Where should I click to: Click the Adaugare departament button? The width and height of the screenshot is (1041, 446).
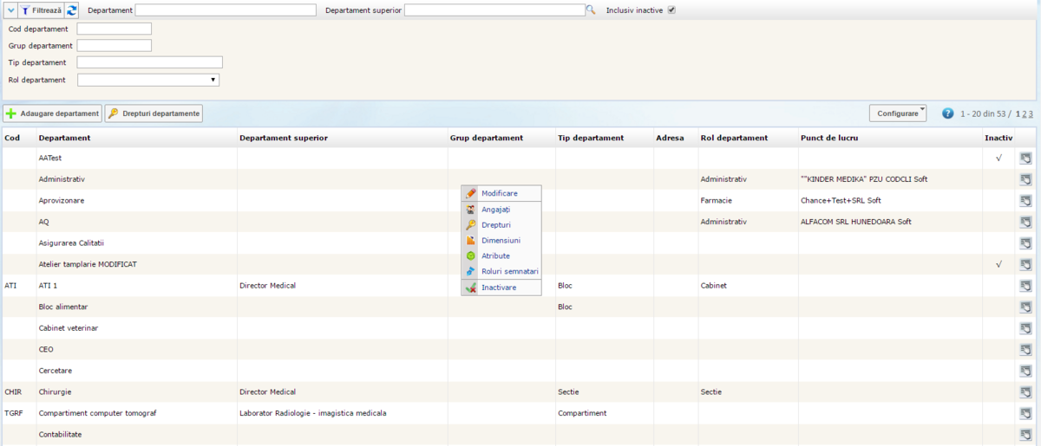tap(53, 113)
